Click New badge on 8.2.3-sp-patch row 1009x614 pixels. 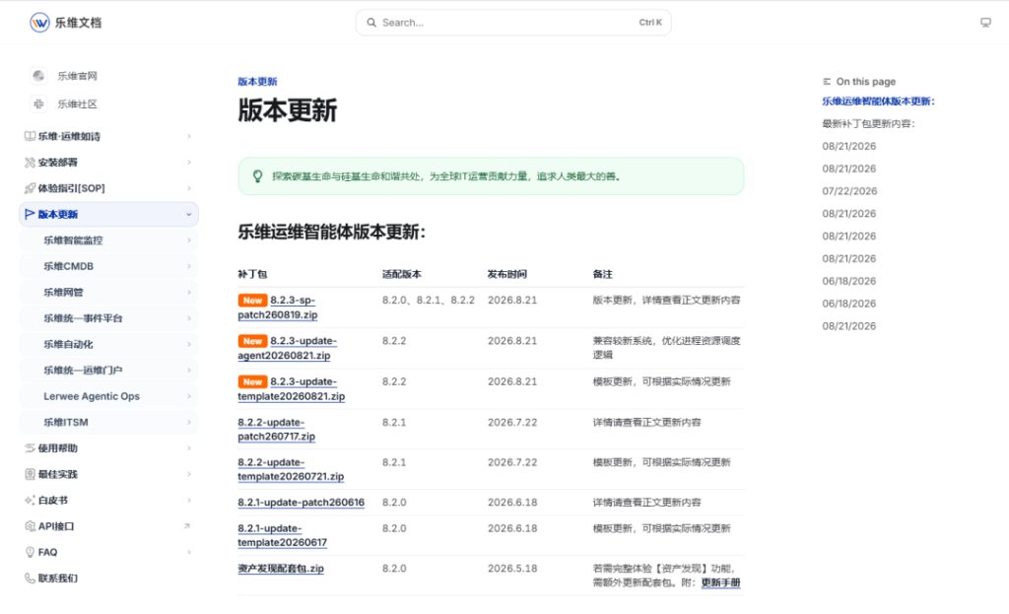click(252, 301)
